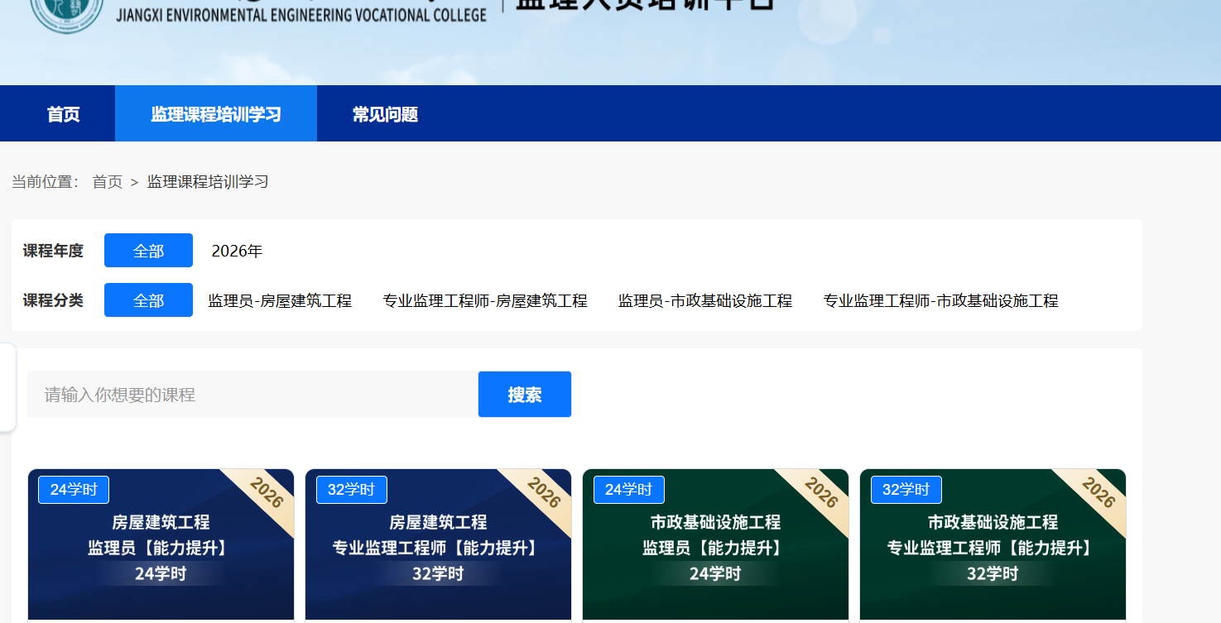The height and width of the screenshot is (623, 1221).
Task: Open 市政基础设施工程 专业监理工程师 32学时 course card
Action: click(x=993, y=546)
